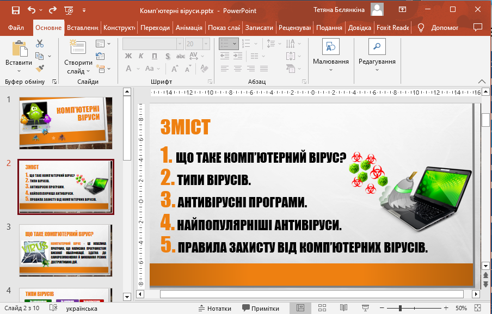Decrease font size icon
The image size is (492, 314).
tap(188, 69)
